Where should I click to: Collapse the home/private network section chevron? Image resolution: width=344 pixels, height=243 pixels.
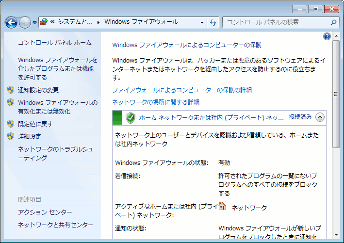(x=319, y=117)
